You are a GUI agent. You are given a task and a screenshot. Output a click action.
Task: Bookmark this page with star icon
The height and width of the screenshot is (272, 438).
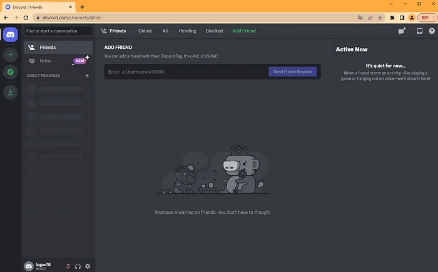pyautogui.click(x=380, y=18)
